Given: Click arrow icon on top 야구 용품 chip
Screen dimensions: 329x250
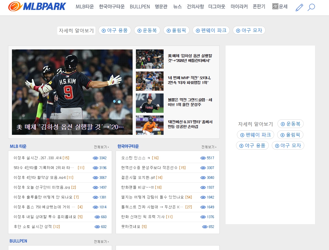Looking at the screenshot, I should 104,31.
